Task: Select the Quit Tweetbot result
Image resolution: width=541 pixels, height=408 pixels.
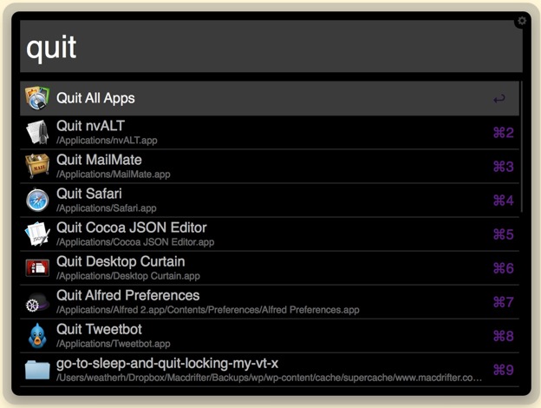Action: coord(270,335)
